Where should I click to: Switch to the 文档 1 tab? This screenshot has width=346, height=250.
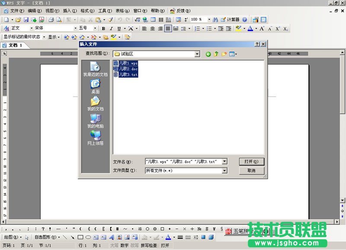click(15, 45)
